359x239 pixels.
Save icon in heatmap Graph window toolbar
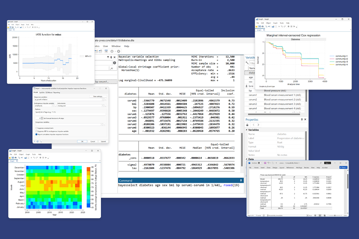point(13,158)
